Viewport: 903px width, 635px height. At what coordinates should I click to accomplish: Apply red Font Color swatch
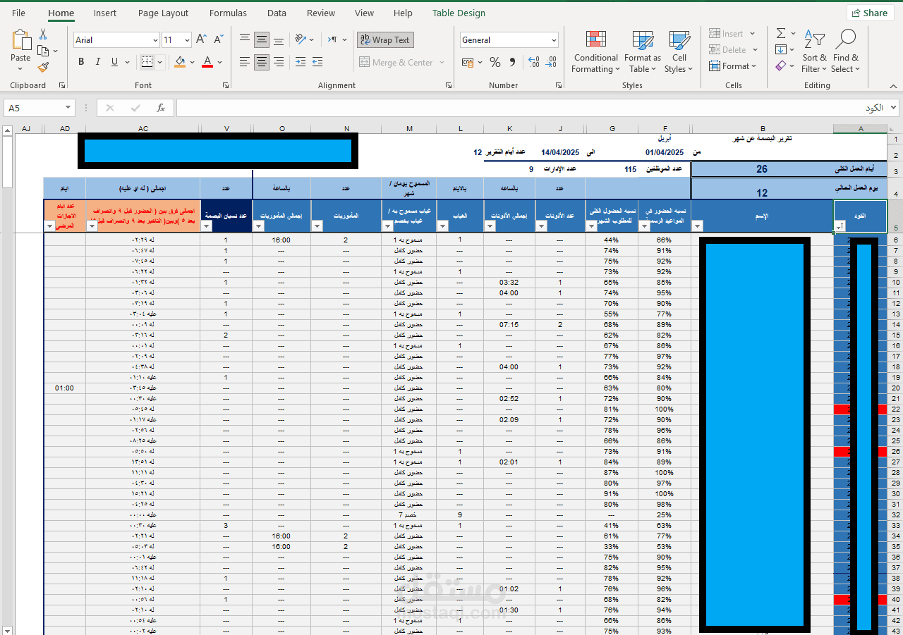[207, 62]
